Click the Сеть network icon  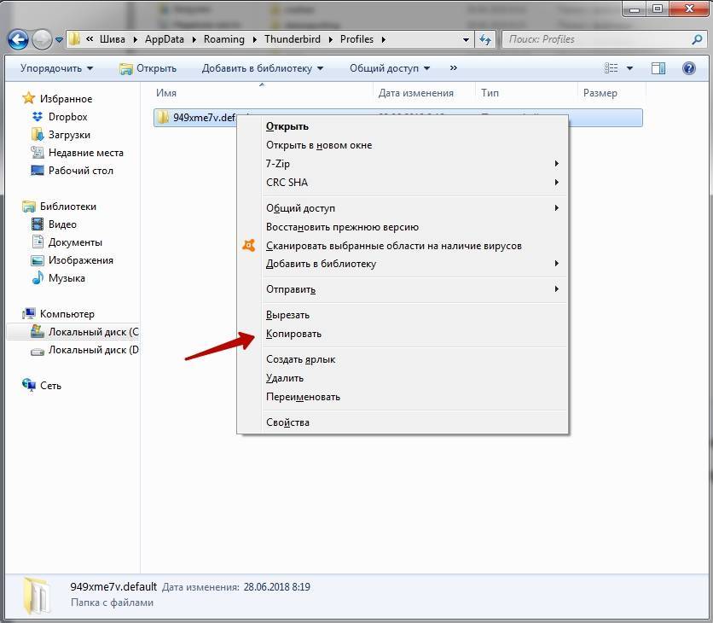pyautogui.click(x=29, y=386)
